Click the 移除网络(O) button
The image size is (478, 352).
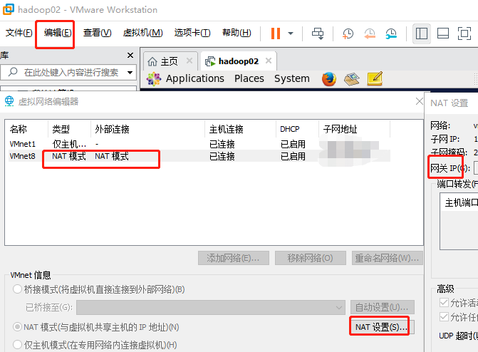coord(311,258)
